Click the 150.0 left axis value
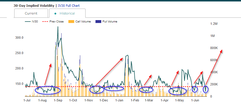 [19, 84]
